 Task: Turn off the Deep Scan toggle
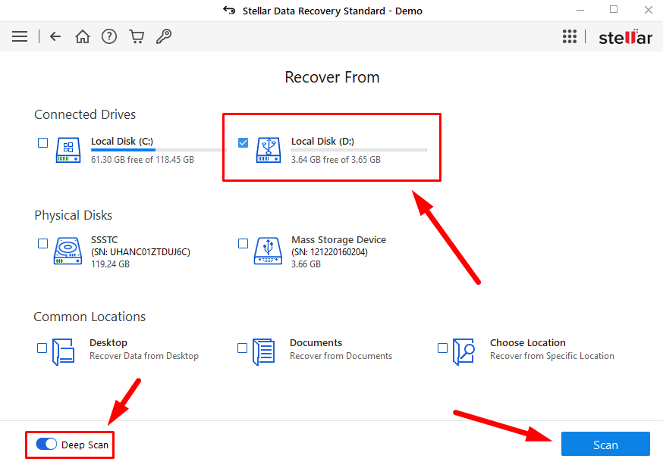coord(46,445)
